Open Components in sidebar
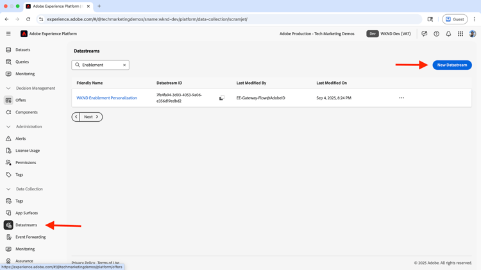 pos(26,112)
